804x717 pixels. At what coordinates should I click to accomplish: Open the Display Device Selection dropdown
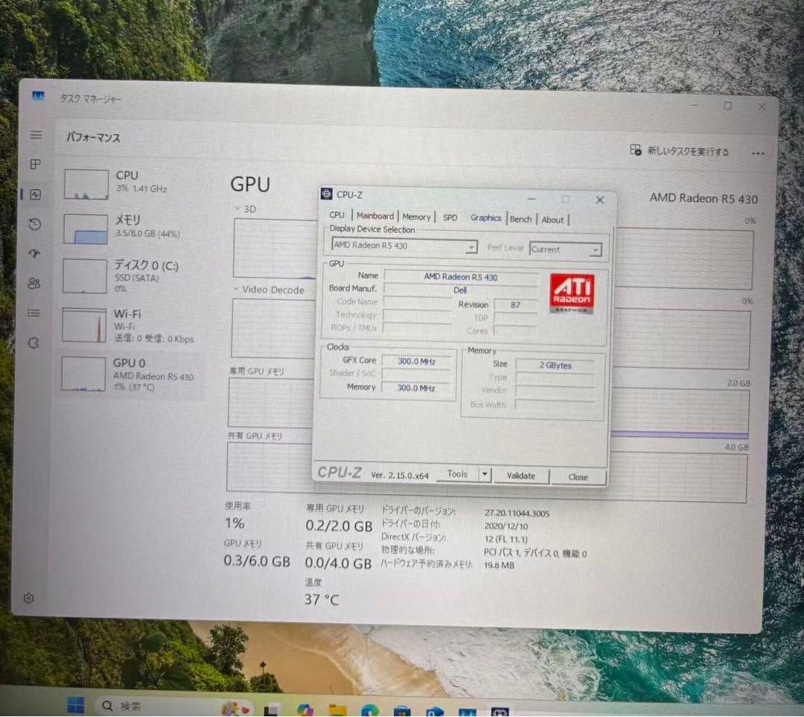tap(471, 246)
